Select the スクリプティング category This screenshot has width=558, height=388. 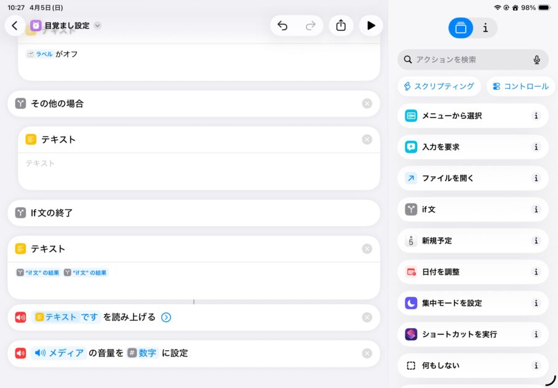(x=439, y=86)
